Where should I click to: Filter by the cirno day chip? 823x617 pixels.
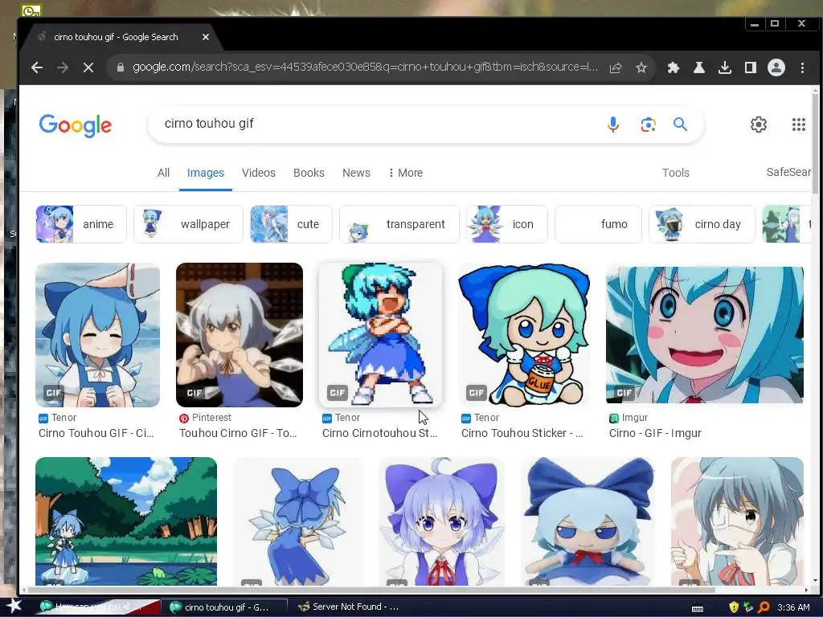(x=702, y=224)
